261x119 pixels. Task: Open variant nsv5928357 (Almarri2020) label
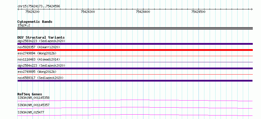[x=39, y=47]
